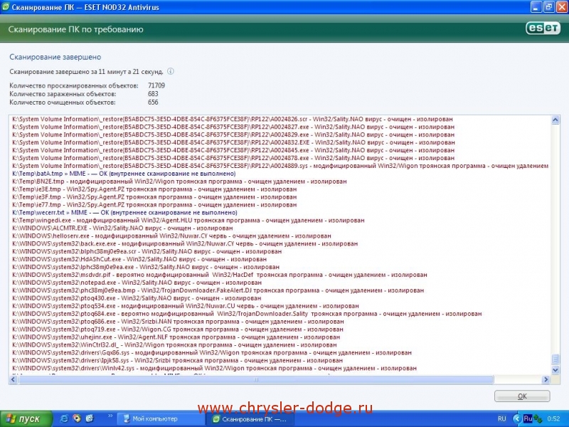Expand the hidden quick launch items chevron
The width and height of the screenshot is (569, 427).
(110, 416)
